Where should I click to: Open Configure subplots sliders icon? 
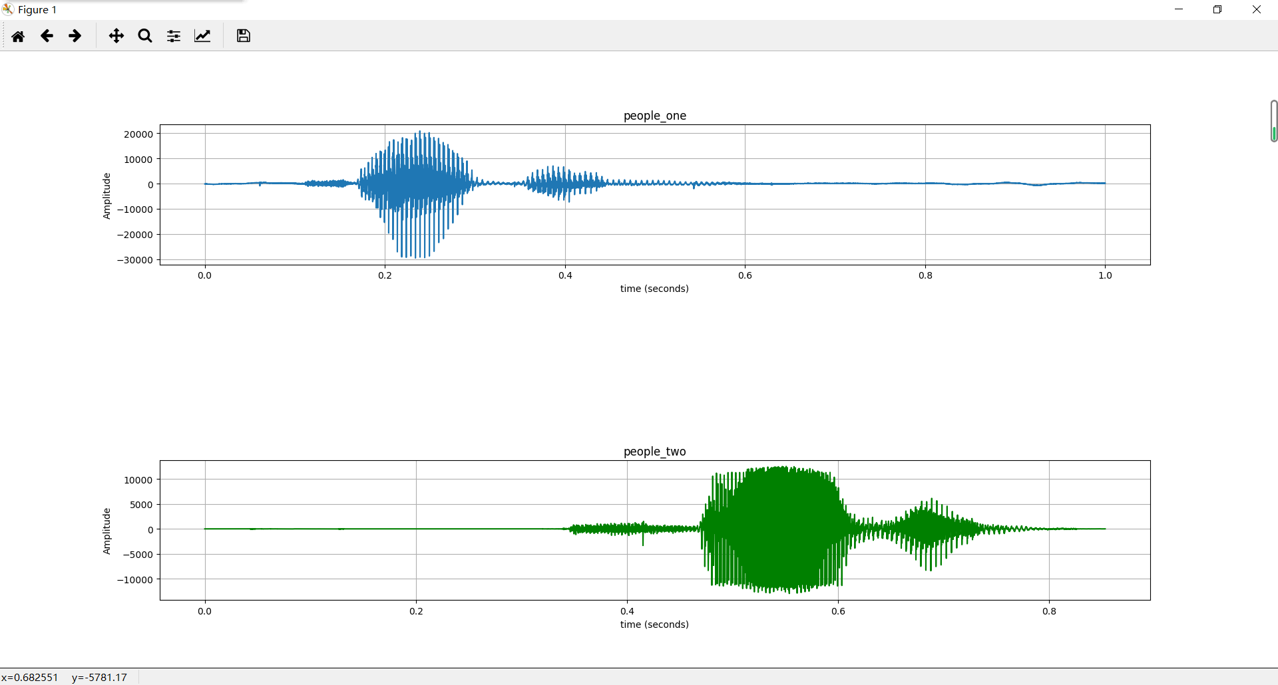click(x=174, y=36)
